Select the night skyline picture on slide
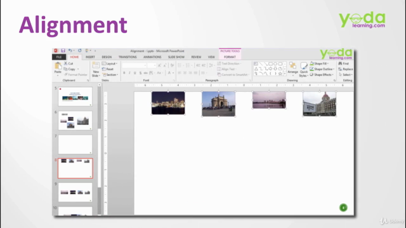The width and height of the screenshot is (406, 228). (x=168, y=103)
